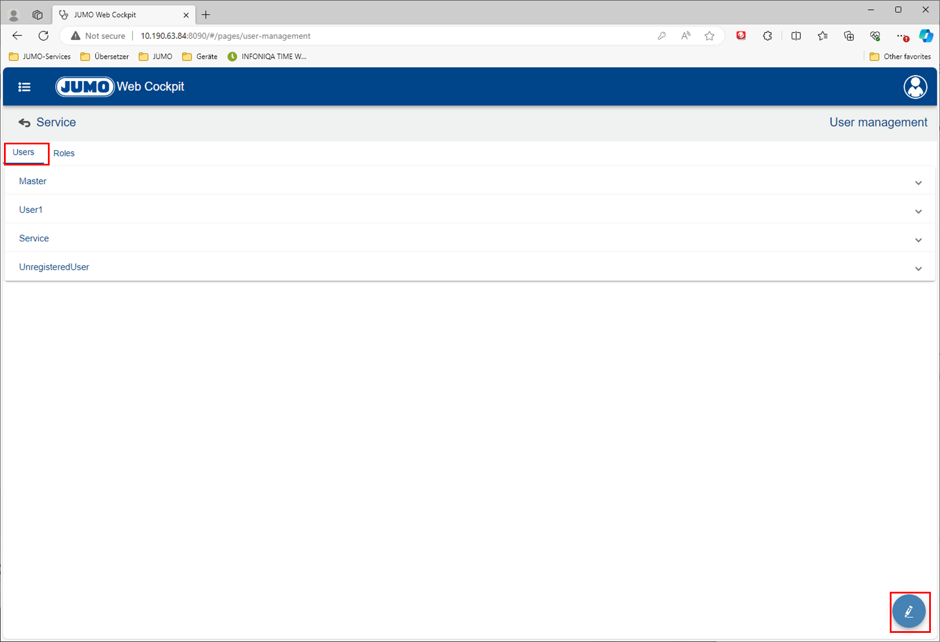Open the JUMO-Services bookmarks folder

click(40, 56)
